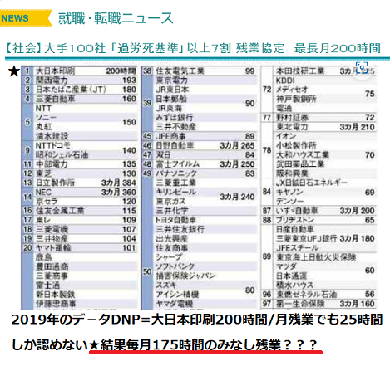Click the JX日鉱日石エネルギー entry
Screen dimensions: 390x366
[312, 183]
